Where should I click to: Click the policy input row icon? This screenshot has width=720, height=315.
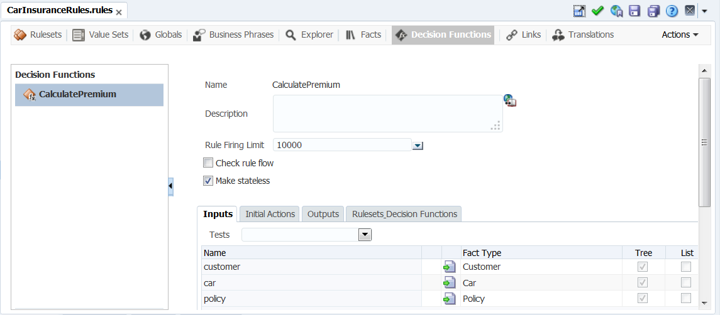pyautogui.click(x=450, y=299)
